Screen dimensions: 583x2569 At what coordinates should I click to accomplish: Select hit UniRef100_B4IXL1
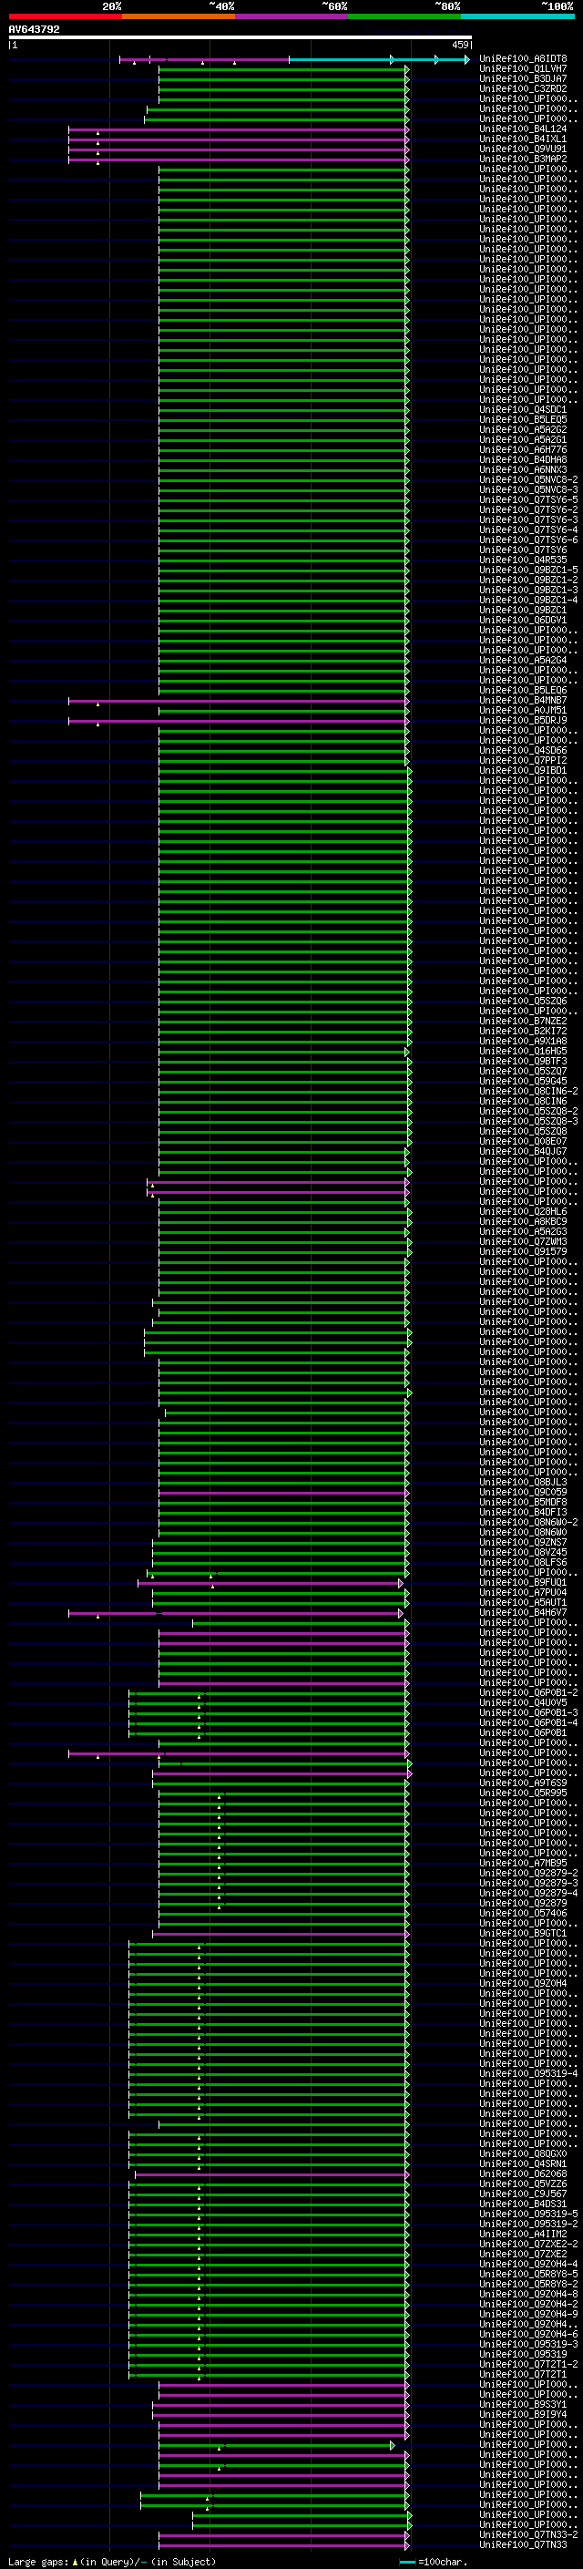[x=523, y=139]
